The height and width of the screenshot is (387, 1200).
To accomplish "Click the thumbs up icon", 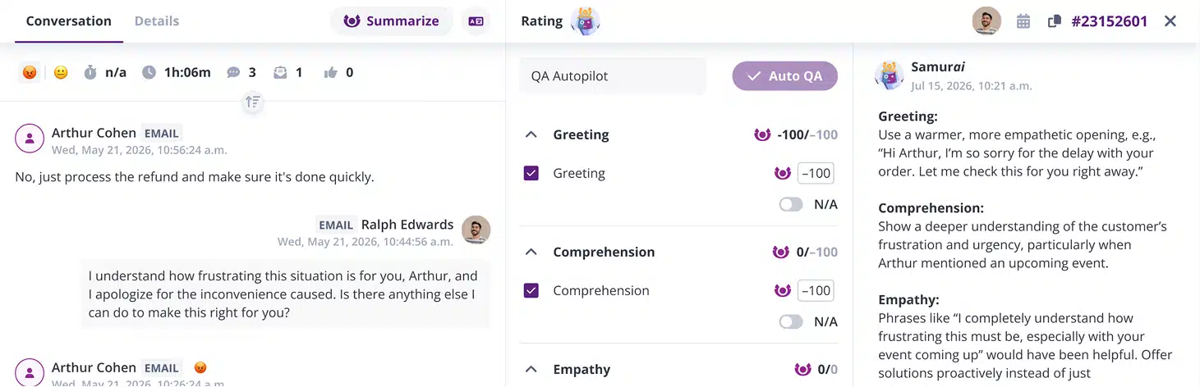I will (x=331, y=72).
